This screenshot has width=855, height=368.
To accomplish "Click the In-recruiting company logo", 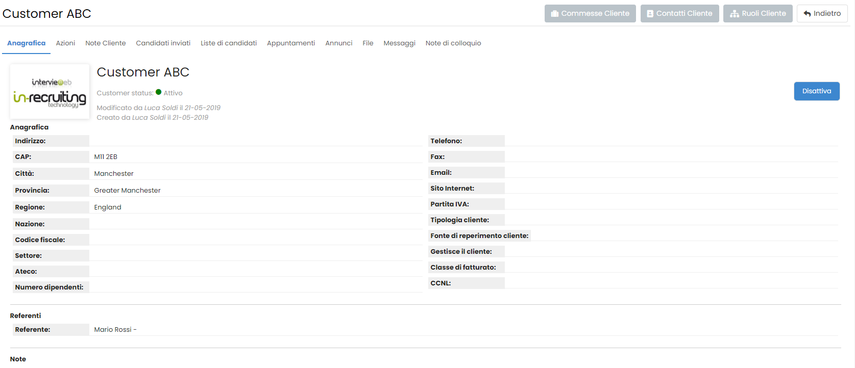I will click(50, 92).
